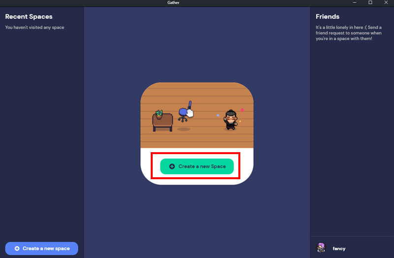The height and width of the screenshot is (258, 394).
Task: Click the Gather title in the title bar
Action: pyautogui.click(x=173, y=2)
